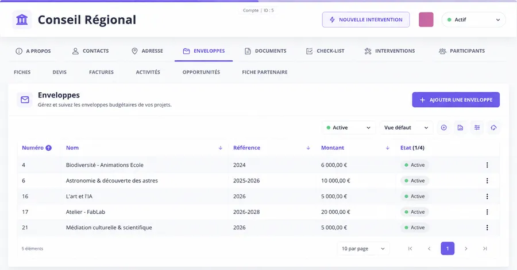Toggle sort arrow on the Référence column

308,148
